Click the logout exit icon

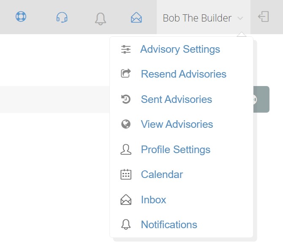[x=263, y=16]
